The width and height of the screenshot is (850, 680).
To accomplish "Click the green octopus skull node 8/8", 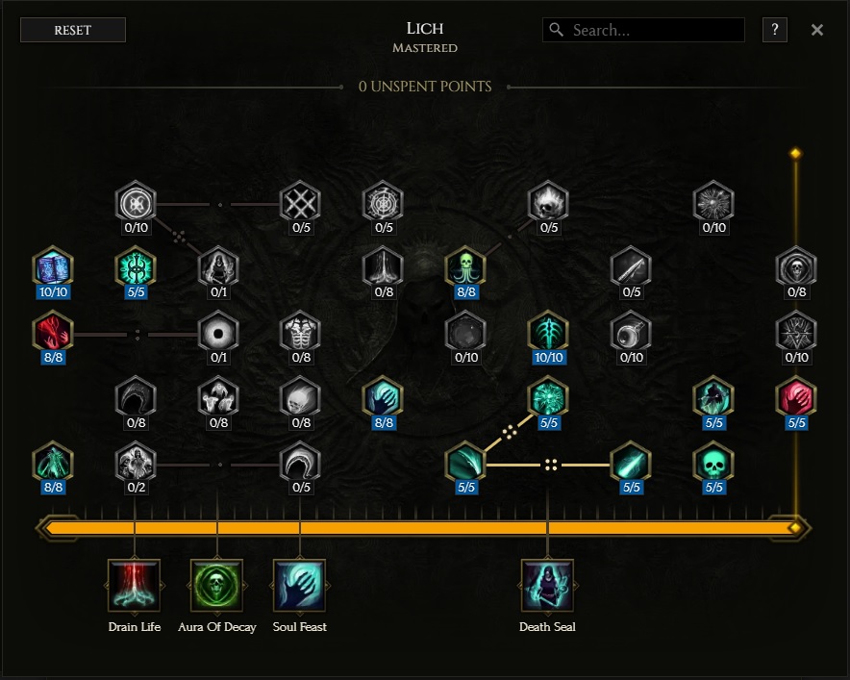I will 465,268.
